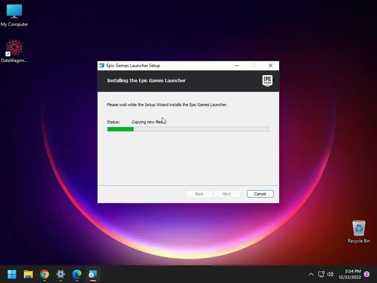Image resolution: width=377 pixels, height=283 pixels.
Task: Open the volume speaker tray icon
Action: (330, 274)
